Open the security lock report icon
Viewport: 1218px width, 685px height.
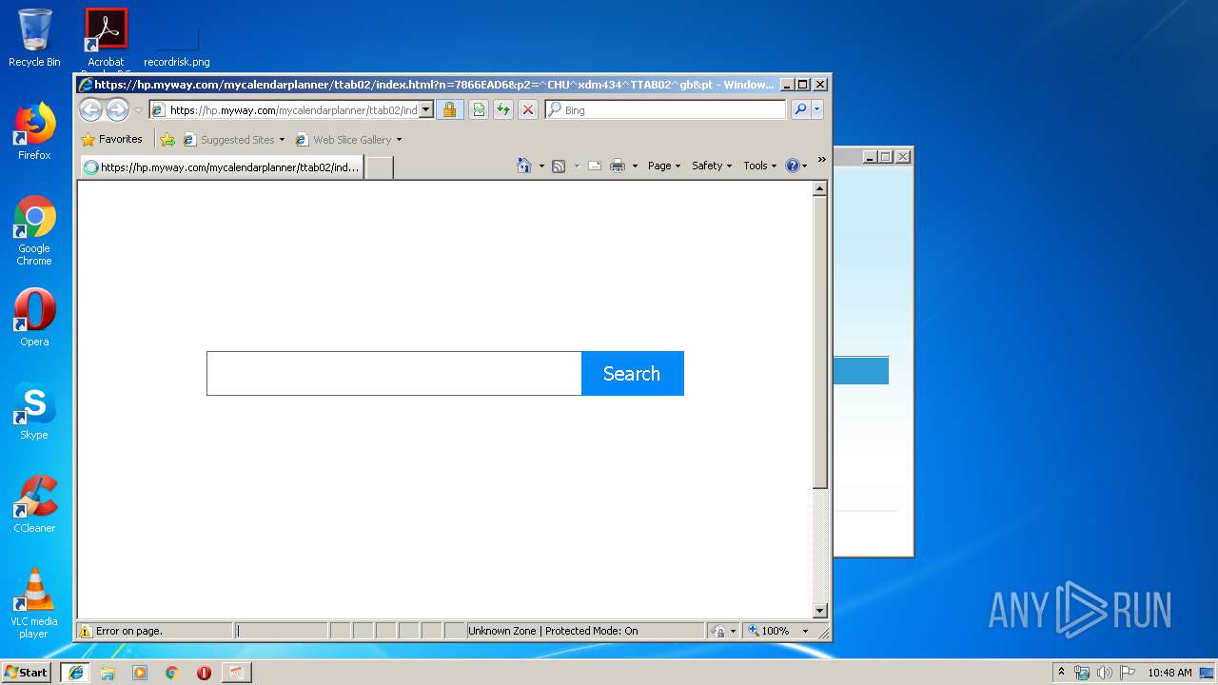(450, 109)
